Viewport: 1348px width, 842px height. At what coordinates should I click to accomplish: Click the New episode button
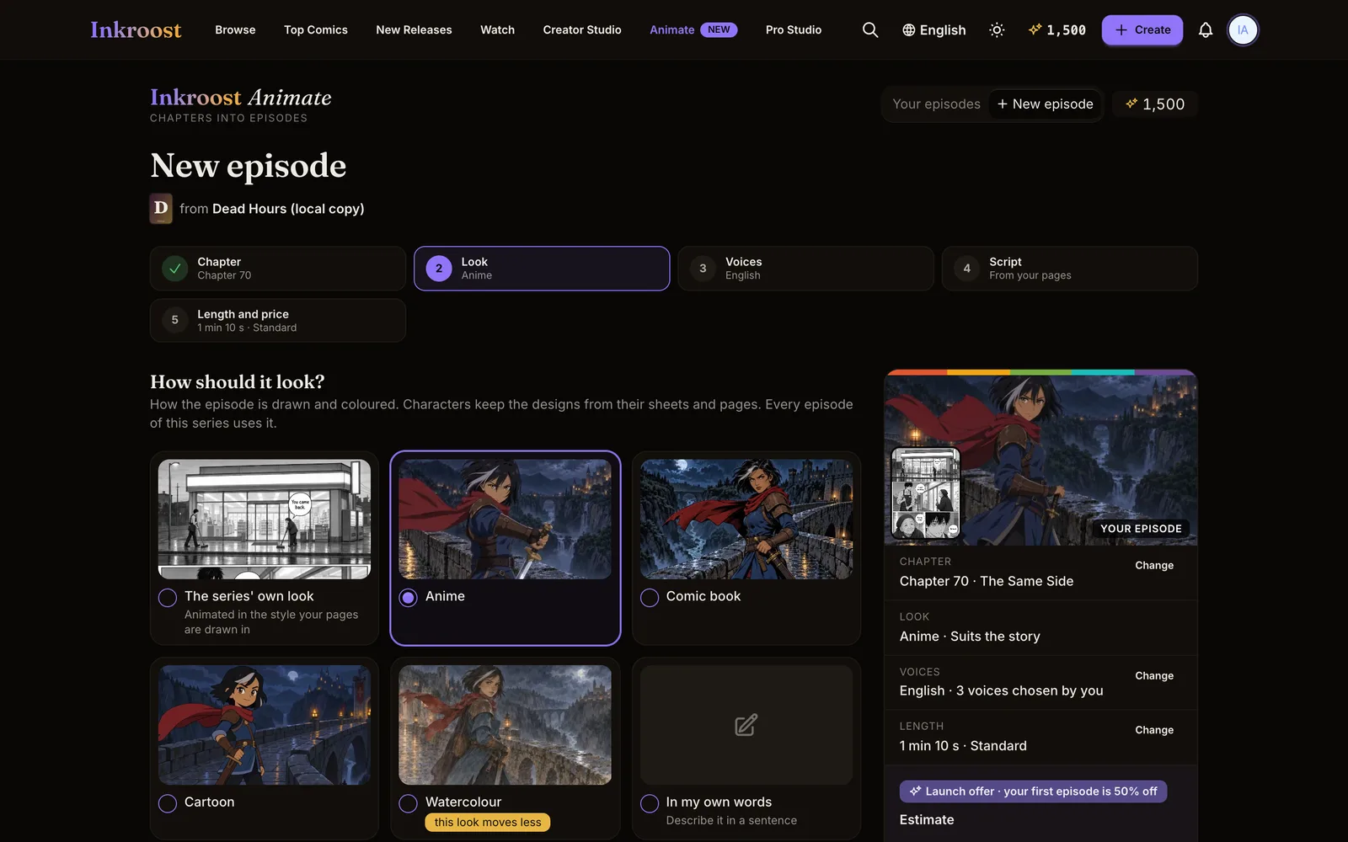tap(1045, 104)
